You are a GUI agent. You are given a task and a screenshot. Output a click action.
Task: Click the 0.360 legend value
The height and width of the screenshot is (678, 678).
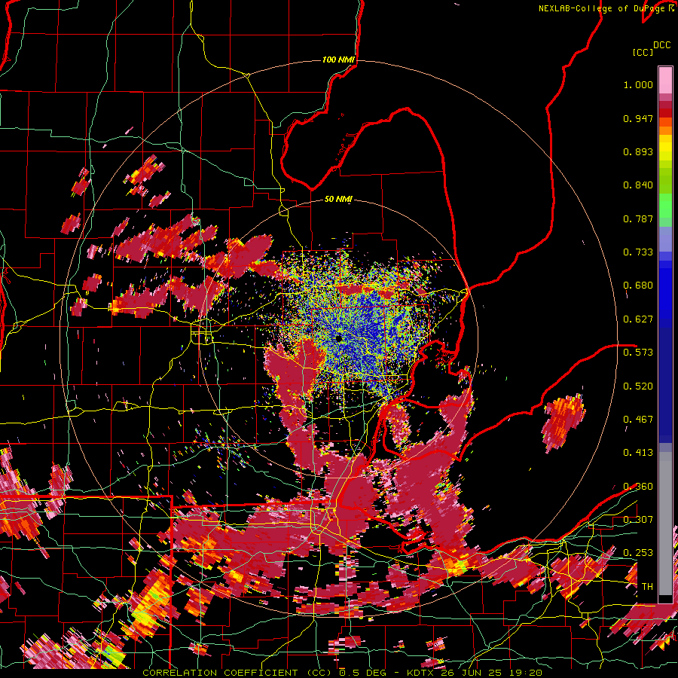coord(638,487)
